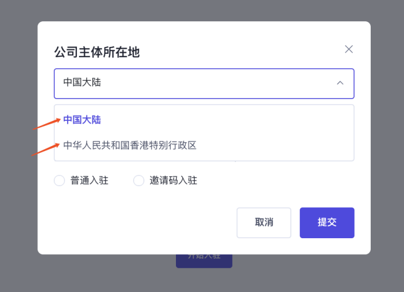Click blank dialog area left of 取消
The height and width of the screenshot is (292, 404).
(143, 223)
